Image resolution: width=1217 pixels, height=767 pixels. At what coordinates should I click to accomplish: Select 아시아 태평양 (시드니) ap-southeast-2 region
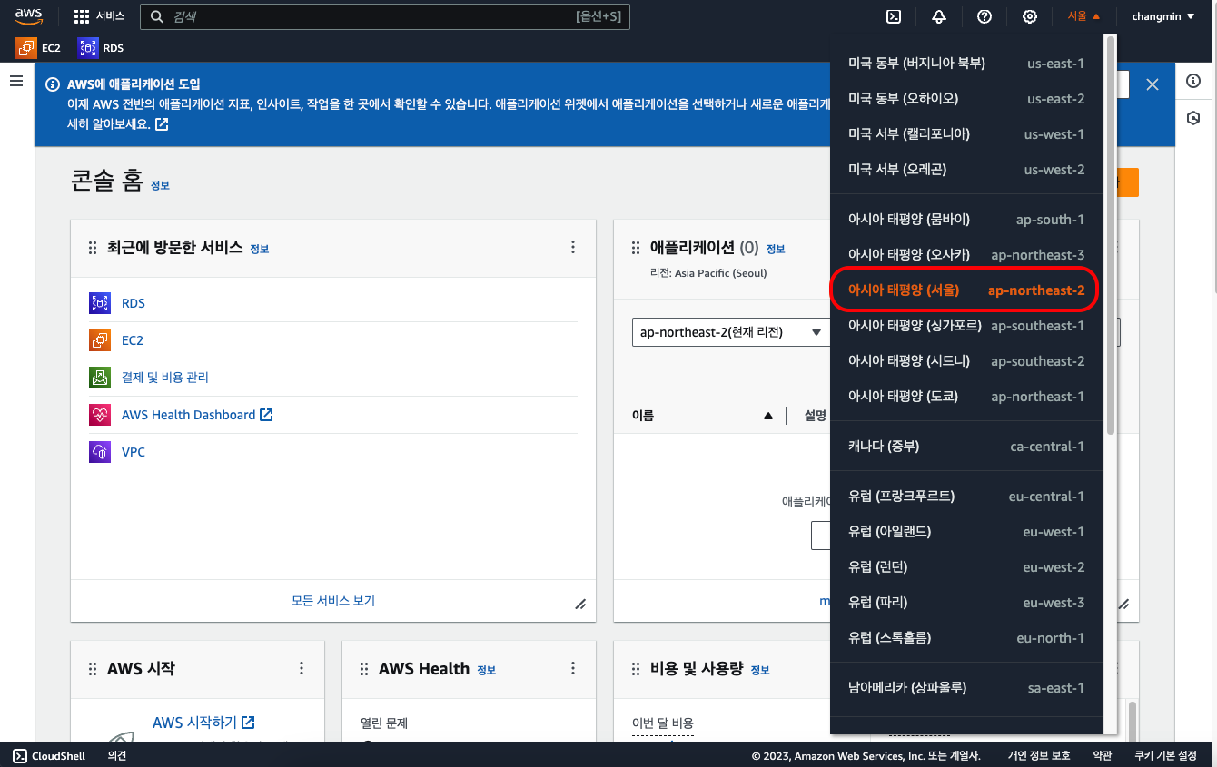pos(966,361)
